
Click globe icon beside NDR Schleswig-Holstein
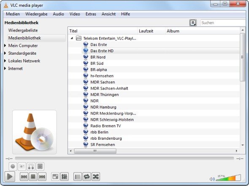pyautogui.click(x=86, y=120)
